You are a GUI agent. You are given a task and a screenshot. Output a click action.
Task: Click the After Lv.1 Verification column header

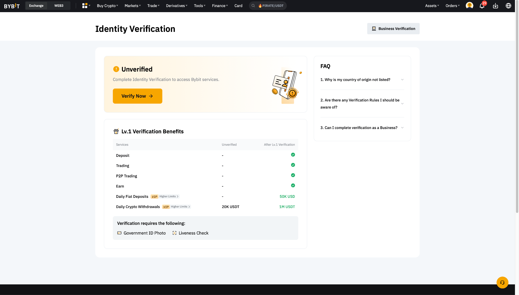pyautogui.click(x=279, y=145)
